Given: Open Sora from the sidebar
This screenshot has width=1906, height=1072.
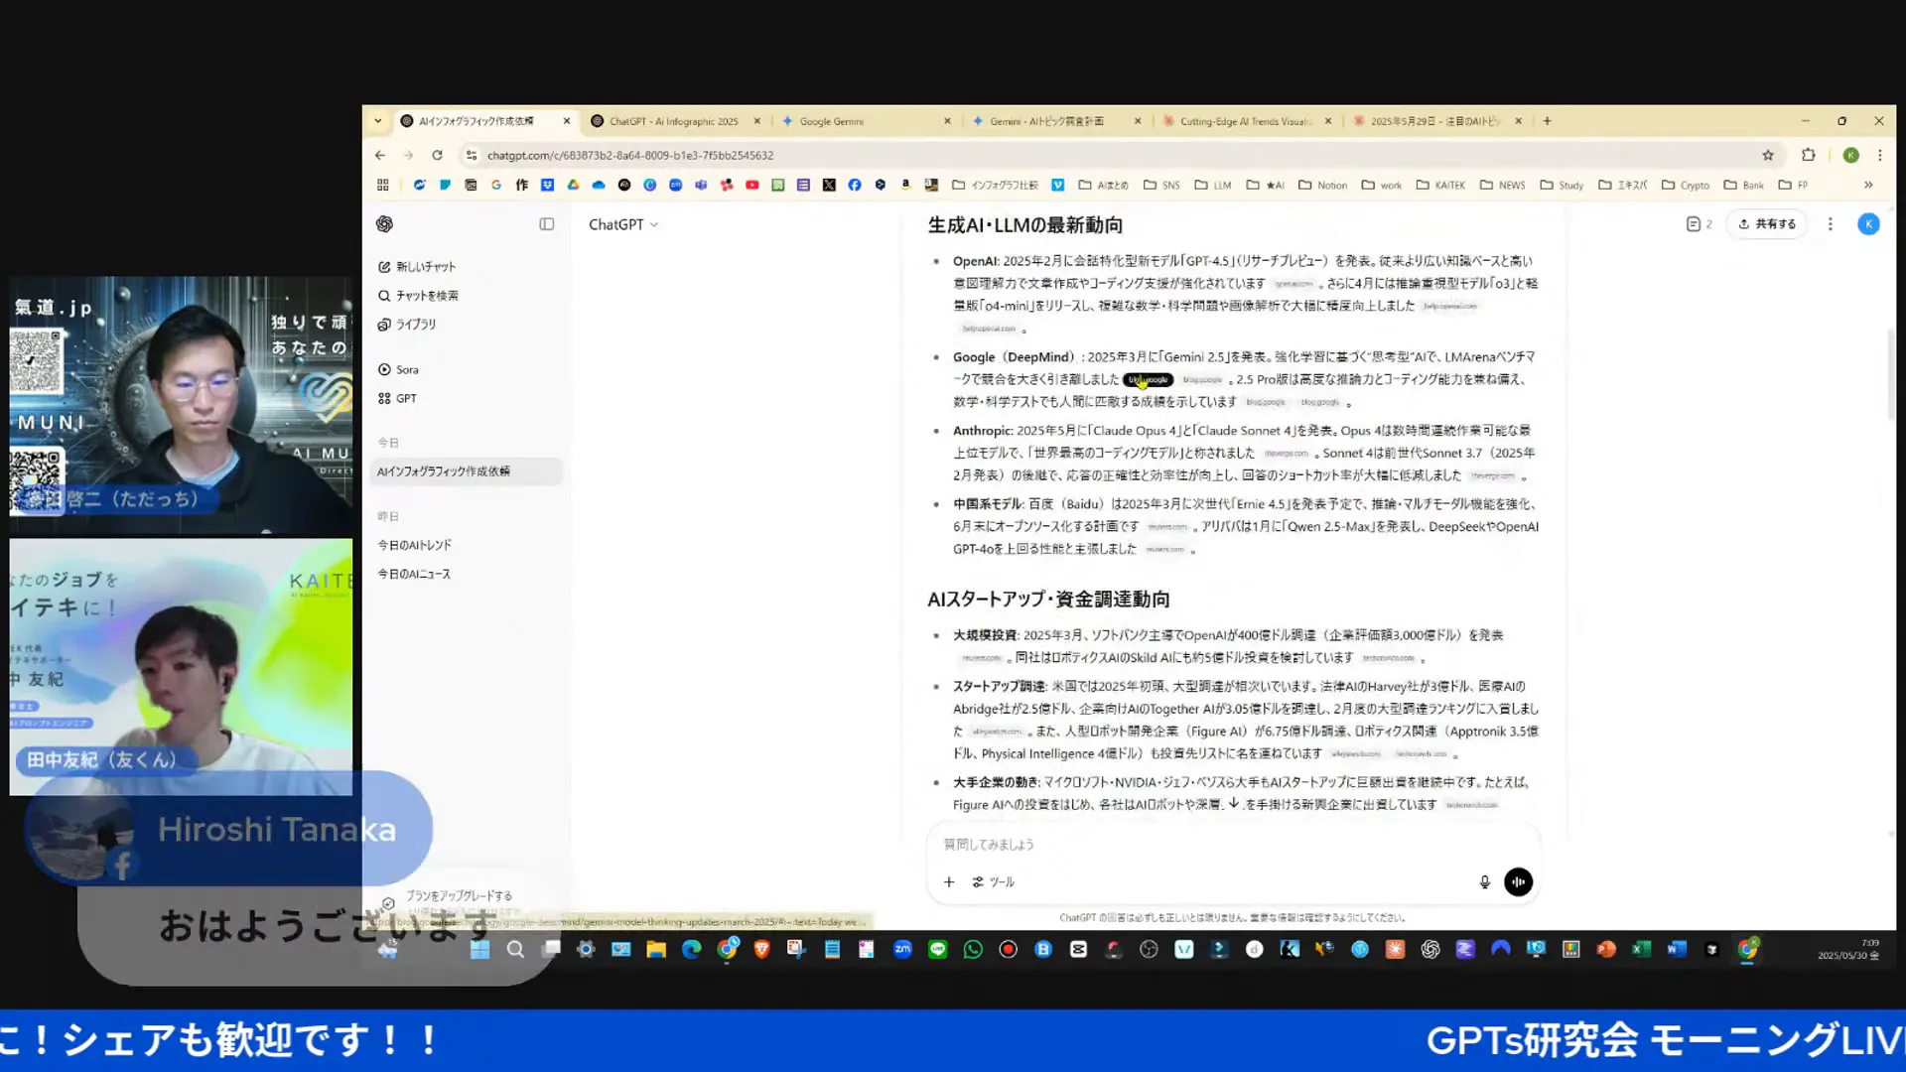Looking at the screenshot, I should [399, 369].
